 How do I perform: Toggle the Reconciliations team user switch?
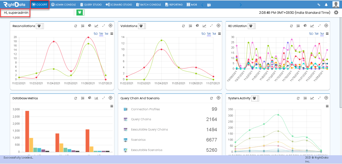coord(40,26)
